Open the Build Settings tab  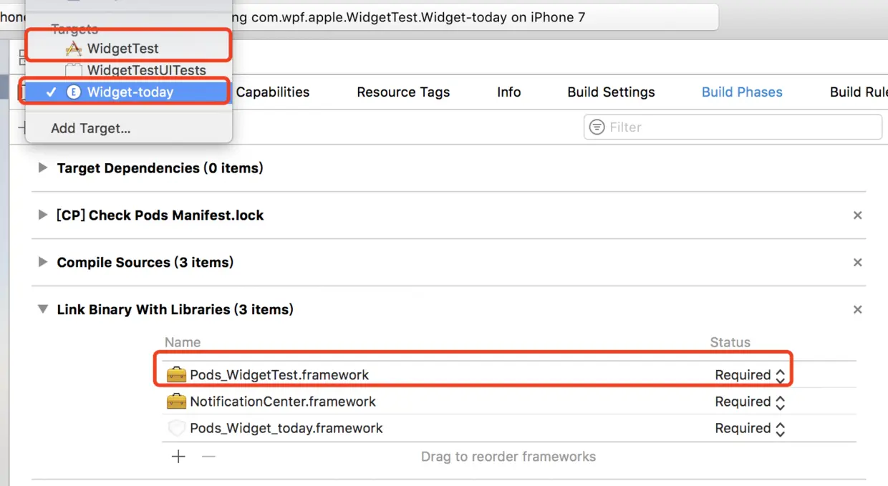tap(611, 92)
